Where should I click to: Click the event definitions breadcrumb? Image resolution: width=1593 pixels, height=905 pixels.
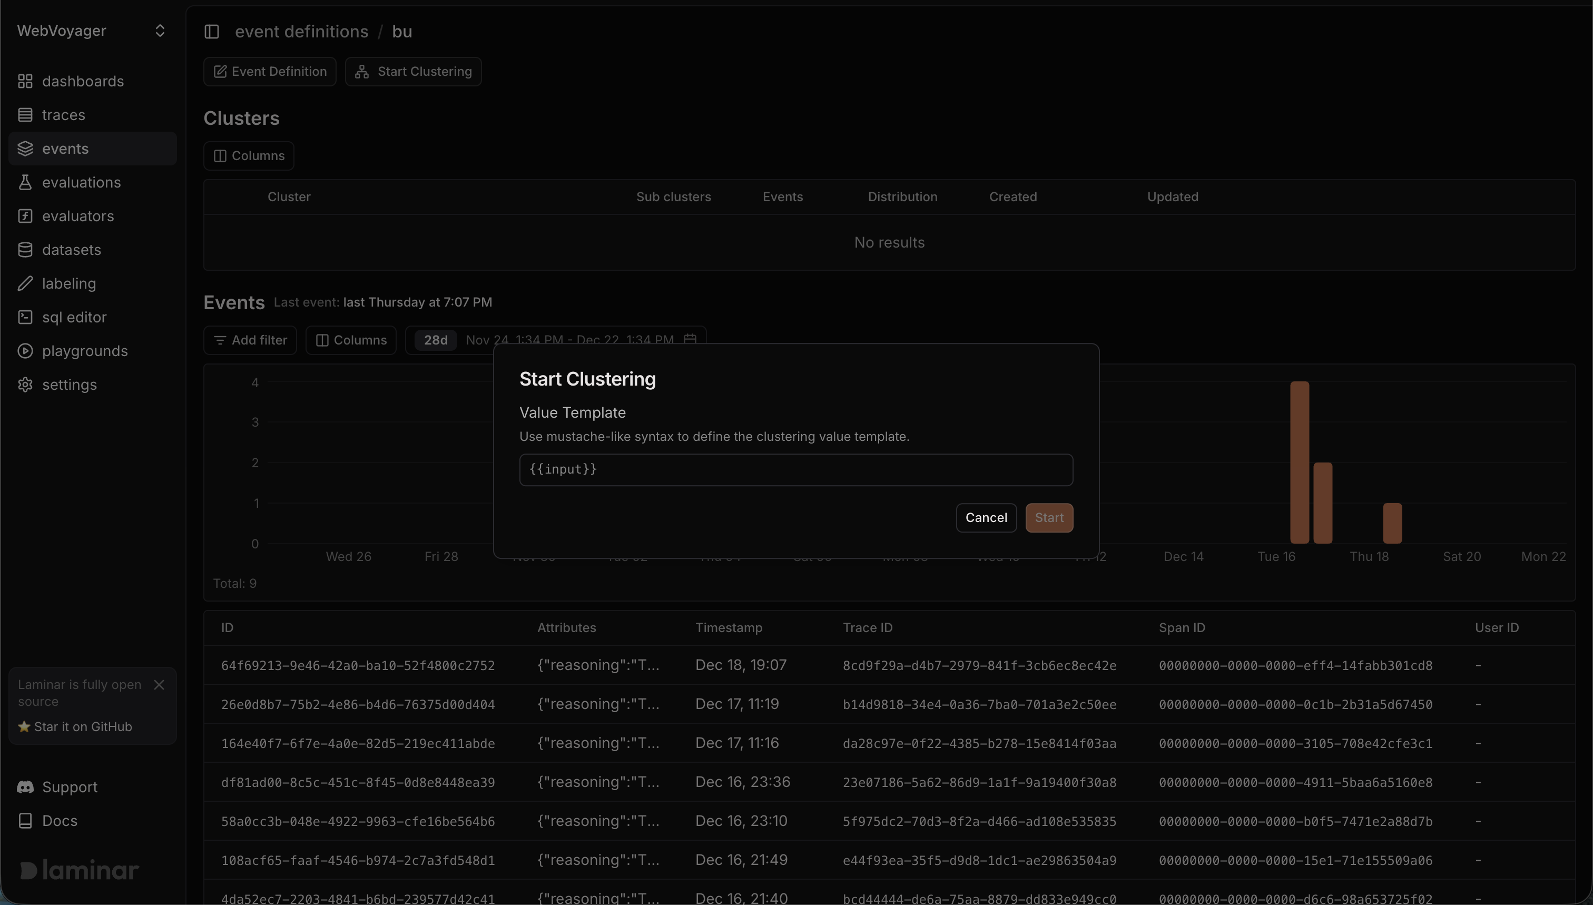(301, 32)
